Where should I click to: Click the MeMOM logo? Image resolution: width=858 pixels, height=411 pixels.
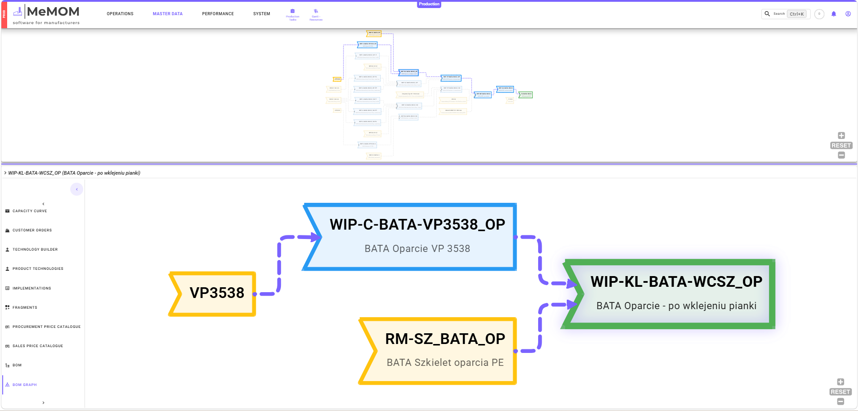(x=46, y=15)
